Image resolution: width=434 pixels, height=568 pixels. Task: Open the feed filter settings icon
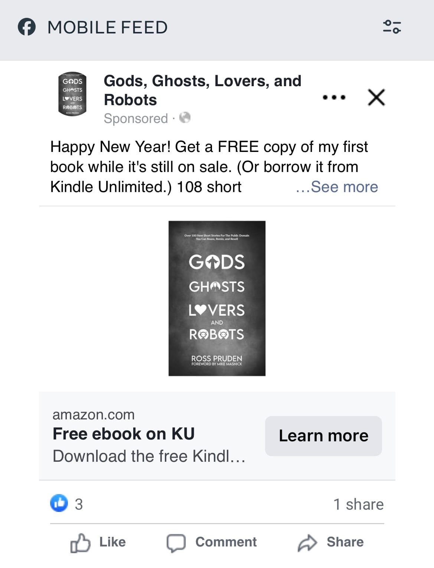(392, 27)
